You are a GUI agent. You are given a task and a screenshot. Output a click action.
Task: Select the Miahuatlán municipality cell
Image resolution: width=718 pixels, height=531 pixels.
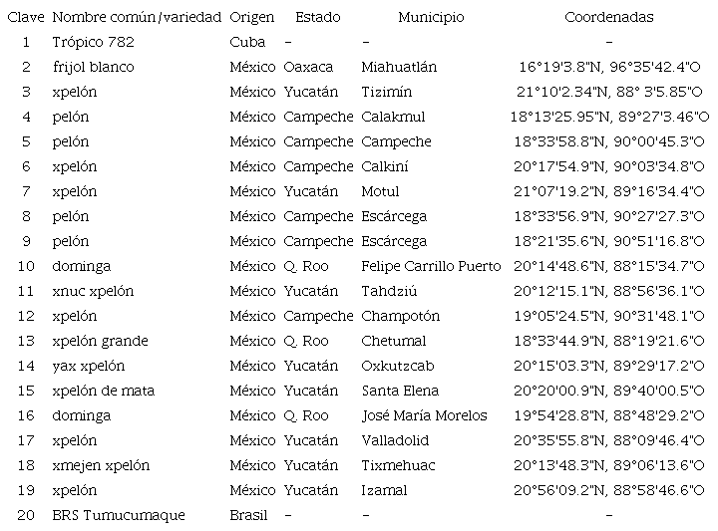399,67
